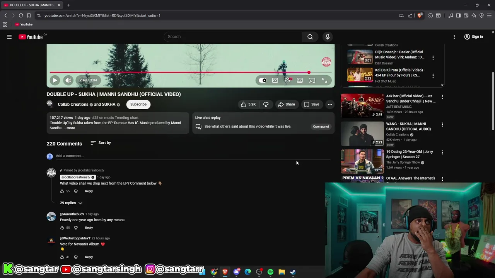The width and height of the screenshot is (495, 278).
Task: Open Leo AI sparkle icon
Action: (474, 15)
